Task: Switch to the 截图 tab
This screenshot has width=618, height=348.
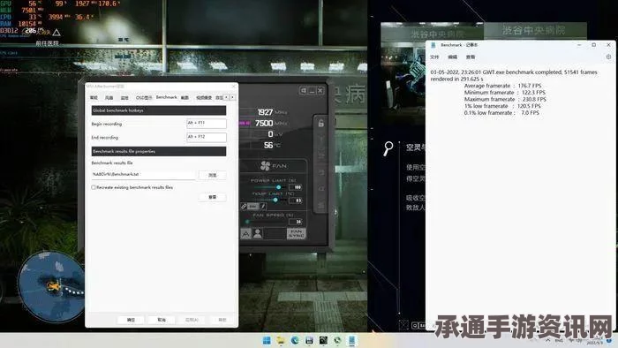Action: (185, 98)
